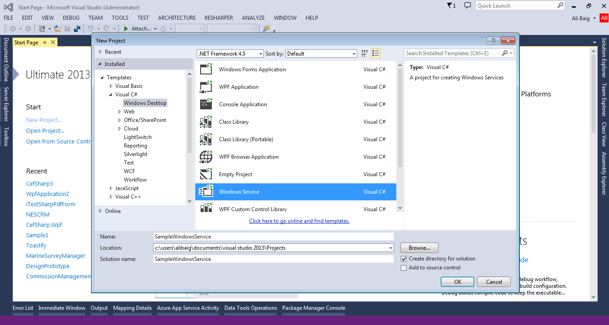The image size is (609, 325).
Task: Open the DEBUG menu
Action: pos(71,18)
